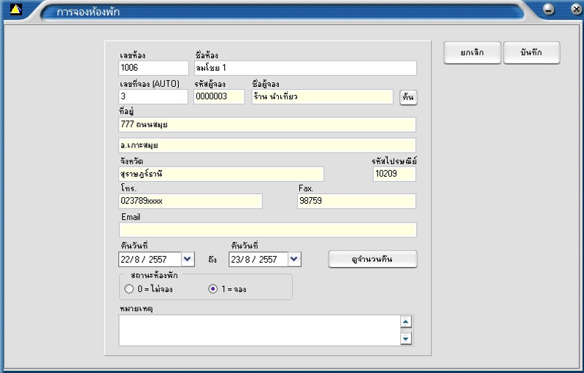Click the empty Email input field
Screen dimensions: 584x373
tap(268, 230)
